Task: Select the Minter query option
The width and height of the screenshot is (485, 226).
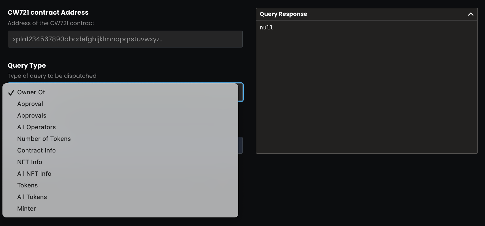Action: pyautogui.click(x=27, y=209)
